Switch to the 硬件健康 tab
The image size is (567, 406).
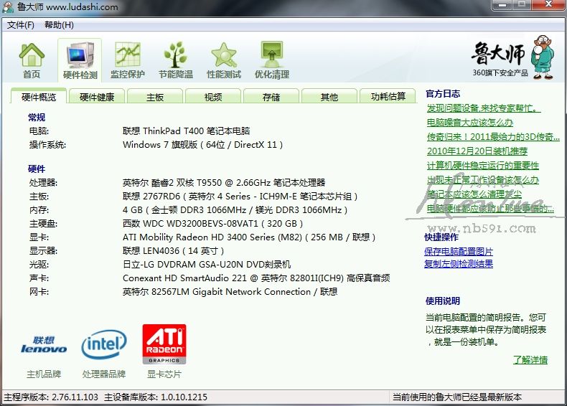click(x=97, y=97)
